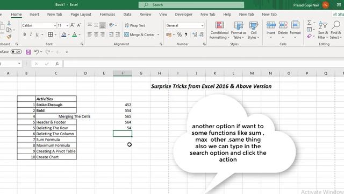Open the General number format dropdown
This screenshot has height=194, width=344.
(x=202, y=25)
